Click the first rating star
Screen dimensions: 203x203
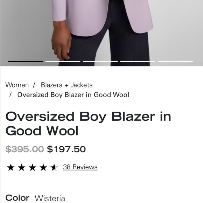11,167
